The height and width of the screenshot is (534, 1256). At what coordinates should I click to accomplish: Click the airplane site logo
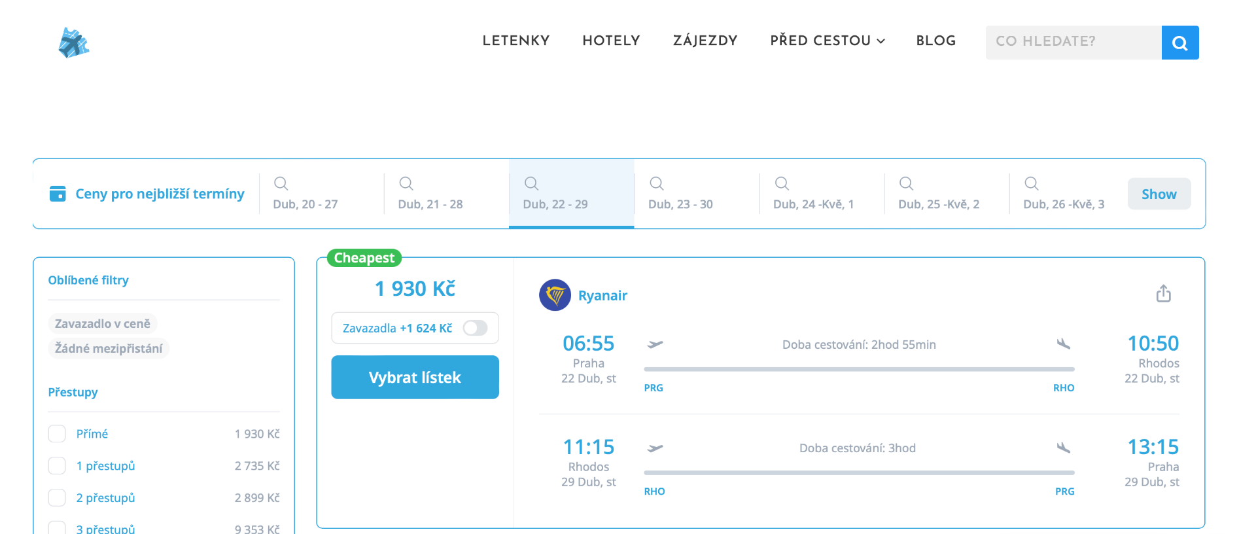(x=73, y=43)
